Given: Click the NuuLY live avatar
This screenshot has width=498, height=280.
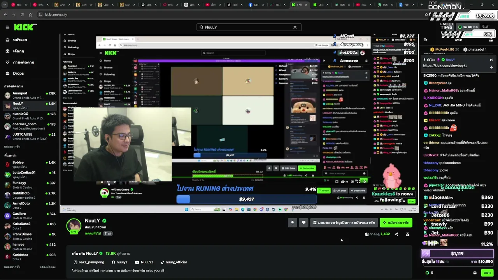Looking at the screenshot, I should (74, 226).
